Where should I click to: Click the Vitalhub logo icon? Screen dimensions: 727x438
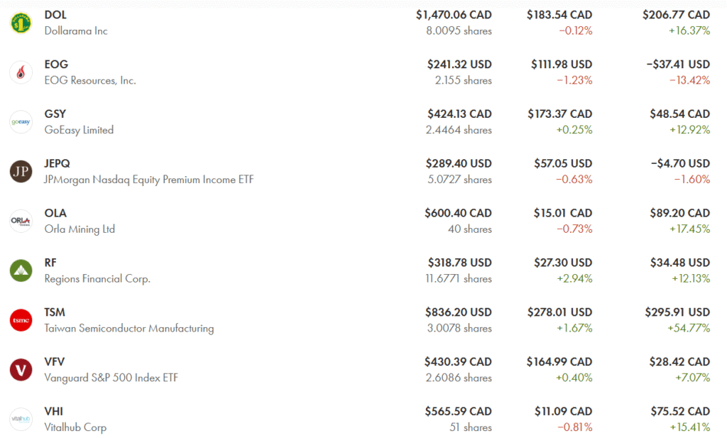tap(21, 420)
